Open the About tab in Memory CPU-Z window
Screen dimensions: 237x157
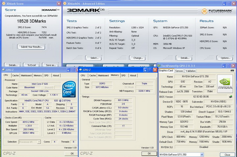click(133, 76)
